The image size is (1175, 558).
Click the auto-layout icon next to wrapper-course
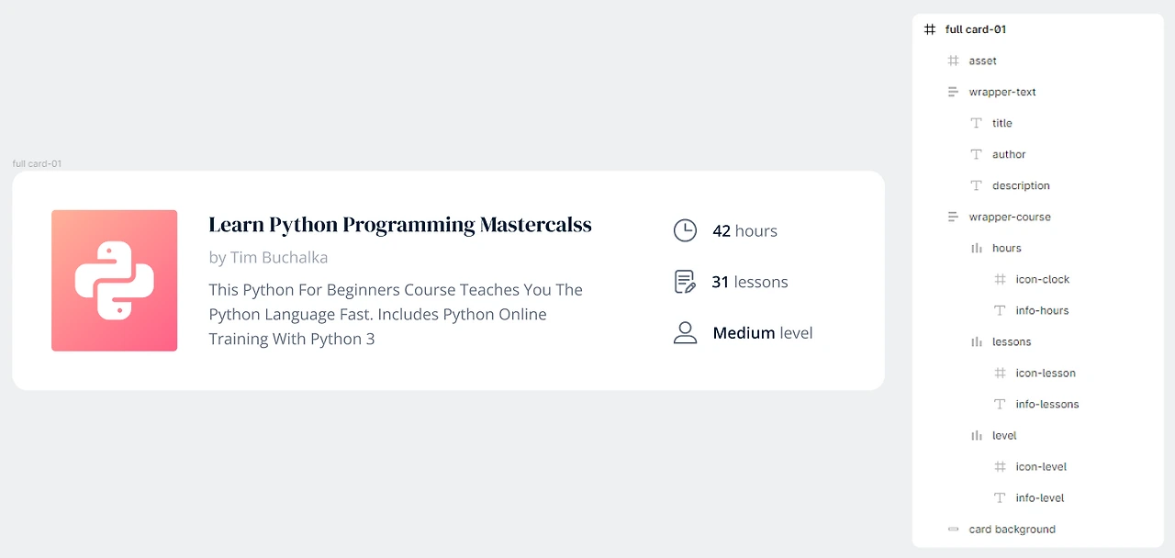coord(953,217)
